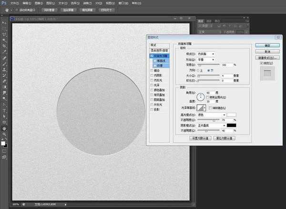Select the Zoom tool
This screenshot has height=209, width=286.
[x=4, y=134]
